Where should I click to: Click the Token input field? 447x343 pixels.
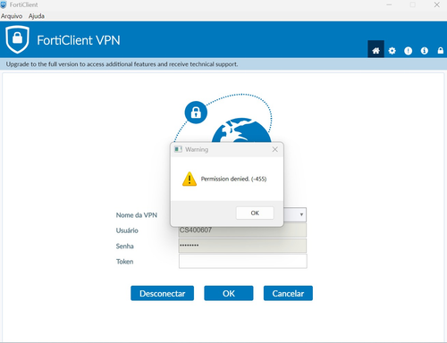242,261
